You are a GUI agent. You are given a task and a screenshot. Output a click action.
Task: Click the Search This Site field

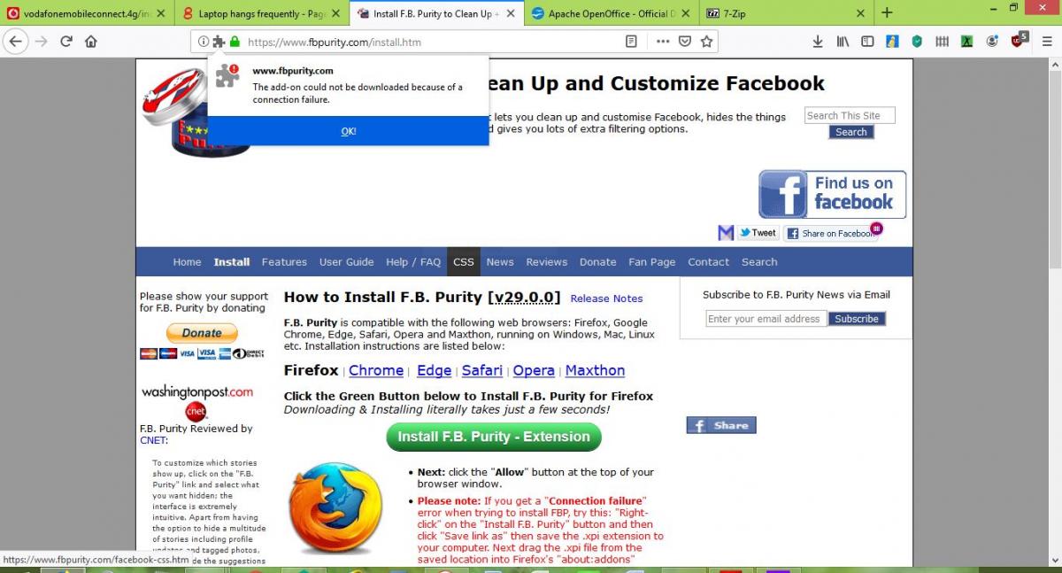pos(850,115)
